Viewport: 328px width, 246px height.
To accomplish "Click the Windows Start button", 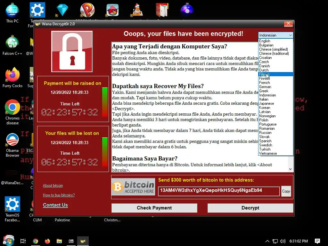I will (x=9, y=241).
